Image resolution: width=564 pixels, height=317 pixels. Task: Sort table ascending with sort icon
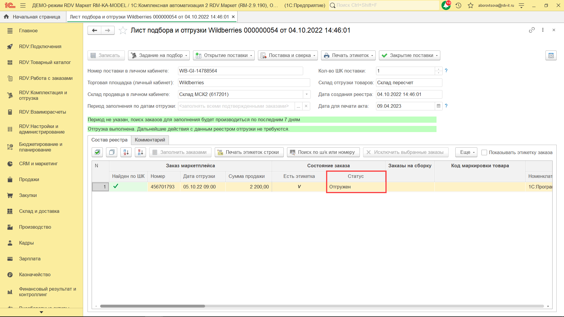tap(126, 152)
